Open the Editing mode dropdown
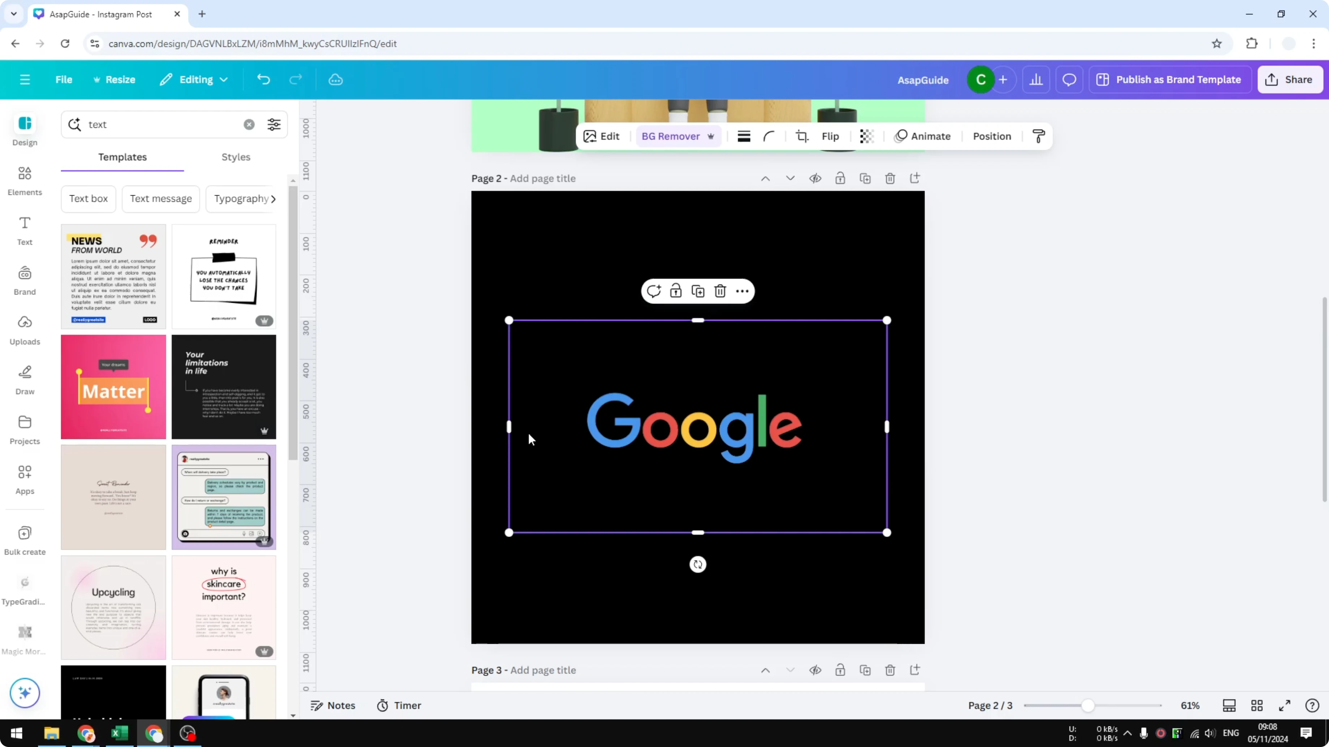1329x747 pixels. tap(194, 79)
